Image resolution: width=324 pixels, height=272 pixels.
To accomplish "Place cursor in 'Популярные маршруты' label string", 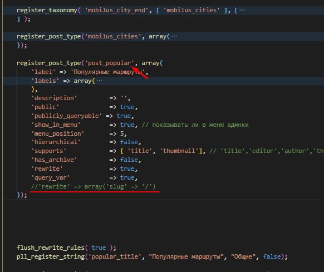I will pyautogui.click(x=107, y=72).
